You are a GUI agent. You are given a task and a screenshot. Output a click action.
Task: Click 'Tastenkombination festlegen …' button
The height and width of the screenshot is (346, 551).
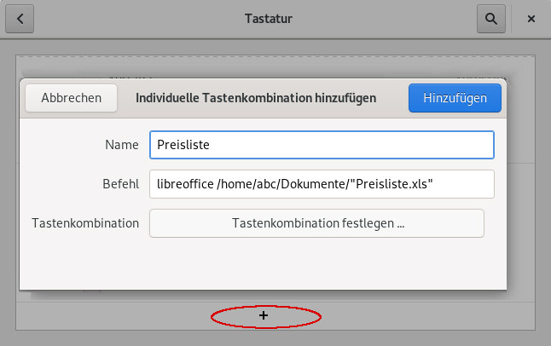316,223
